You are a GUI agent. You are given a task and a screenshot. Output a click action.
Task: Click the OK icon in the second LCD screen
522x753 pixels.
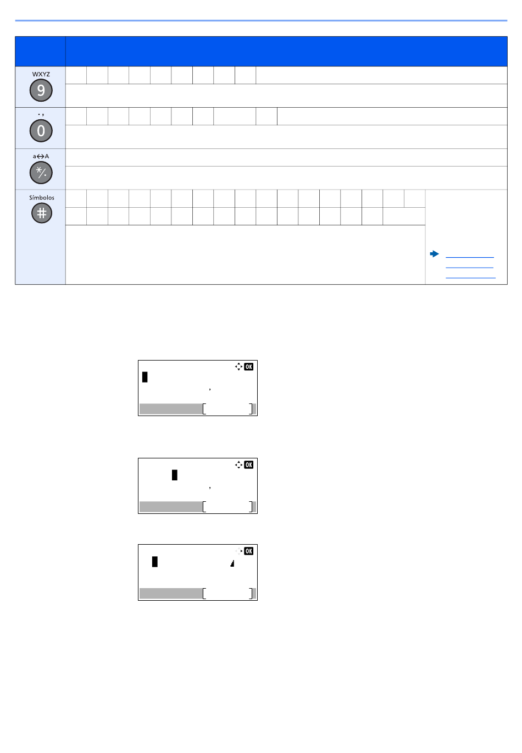click(x=249, y=464)
